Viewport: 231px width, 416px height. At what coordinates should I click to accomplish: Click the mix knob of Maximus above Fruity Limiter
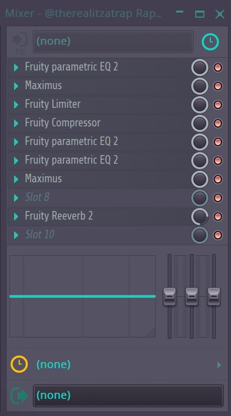pyautogui.click(x=200, y=86)
